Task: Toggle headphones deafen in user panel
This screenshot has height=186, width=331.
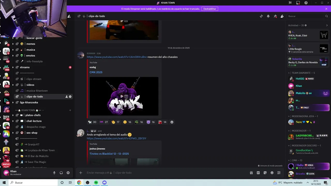Action: click(61, 173)
